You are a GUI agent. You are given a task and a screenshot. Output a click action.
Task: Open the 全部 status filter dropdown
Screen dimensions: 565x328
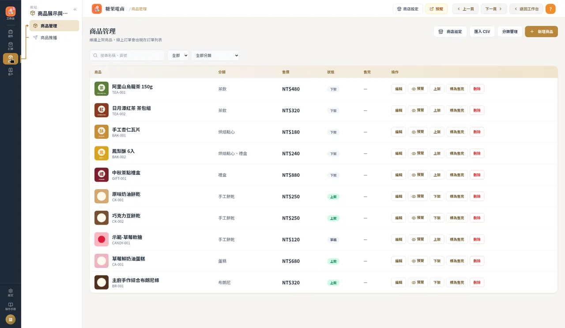click(x=178, y=55)
